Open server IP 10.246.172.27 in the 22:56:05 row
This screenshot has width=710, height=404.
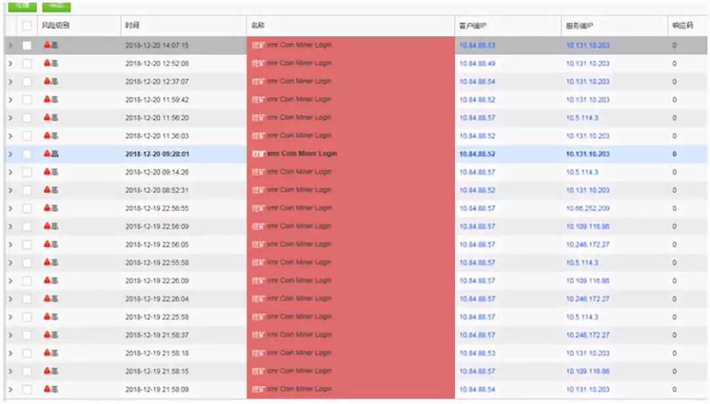tap(588, 244)
